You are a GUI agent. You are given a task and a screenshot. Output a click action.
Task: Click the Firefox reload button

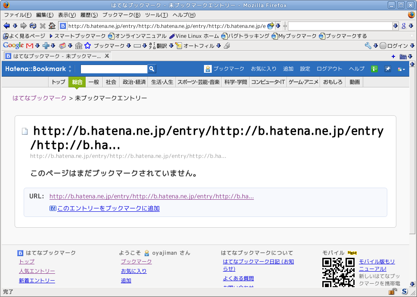pyautogui.click(x=33, y=26)
